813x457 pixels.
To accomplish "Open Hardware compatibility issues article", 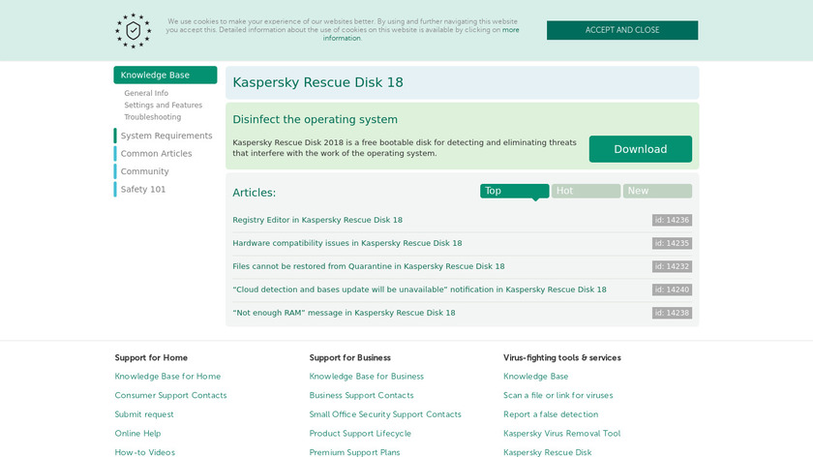I will tap(346, 243).
